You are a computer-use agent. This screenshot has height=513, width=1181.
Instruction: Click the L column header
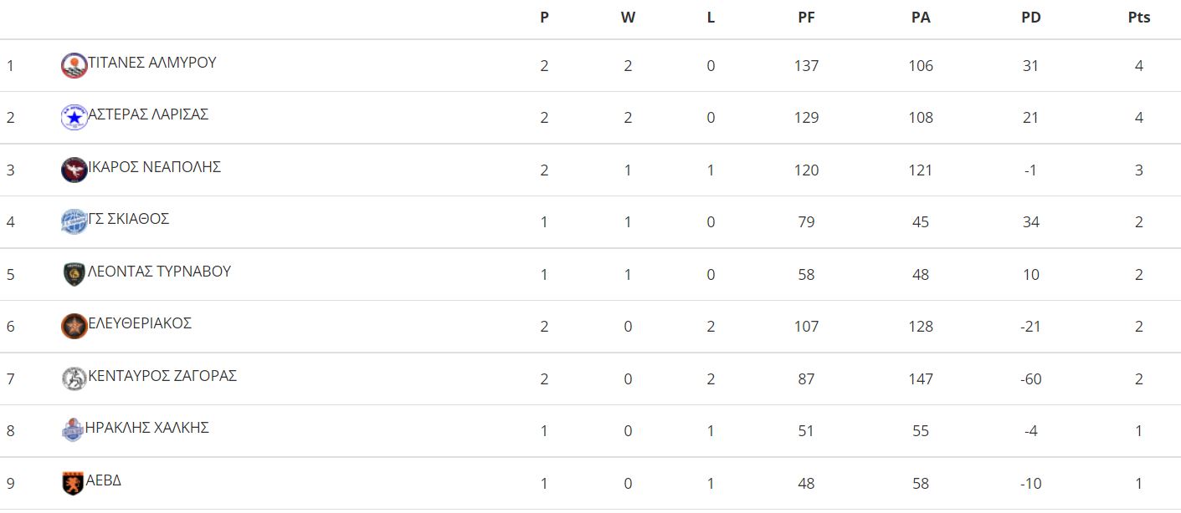pyautogui.click(x=711, y=18)
